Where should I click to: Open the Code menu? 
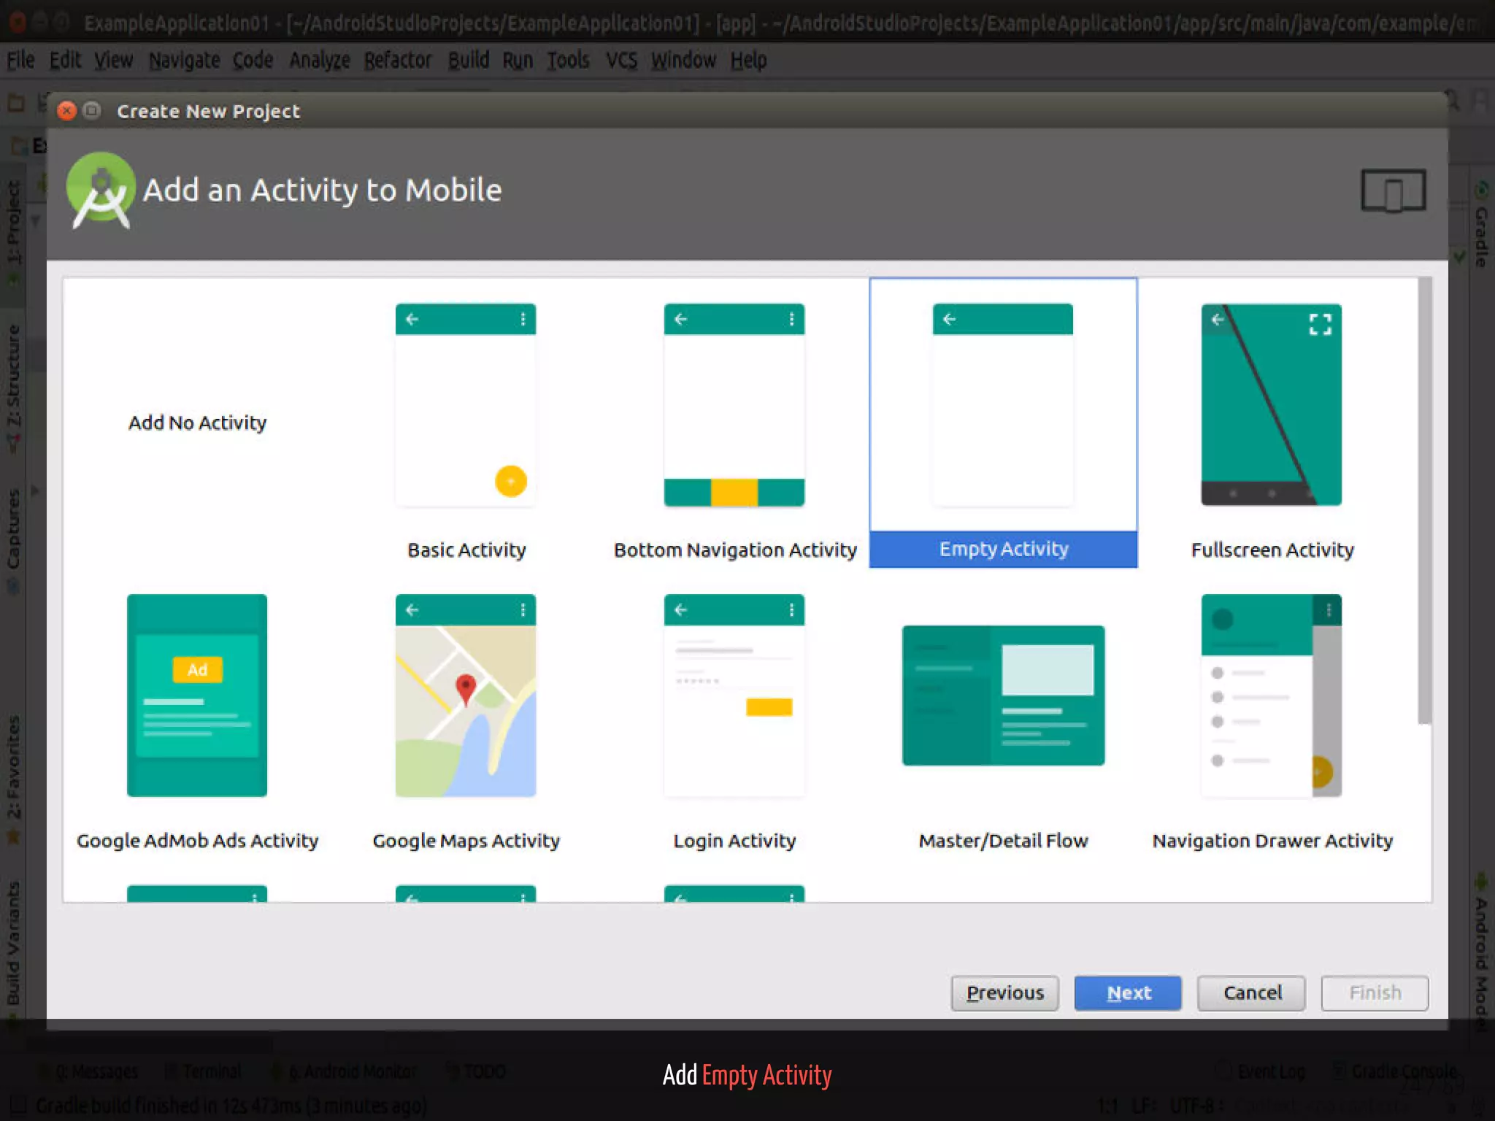tap(253, 60)
